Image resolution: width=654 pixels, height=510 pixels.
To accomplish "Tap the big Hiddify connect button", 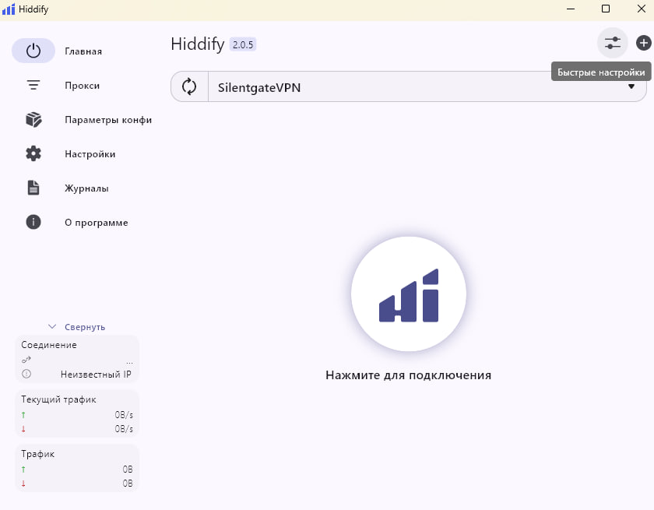I will tap(408, 294).
